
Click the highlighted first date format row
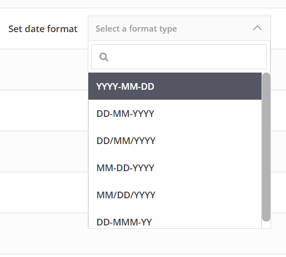(175, 86)
